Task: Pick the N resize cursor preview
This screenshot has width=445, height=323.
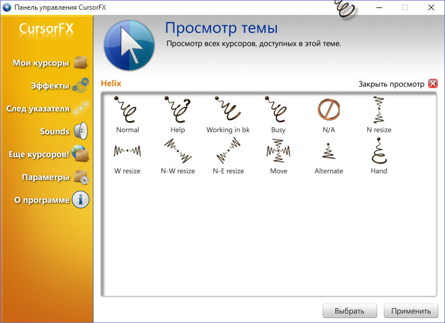Action: pyautogui.click(x=379, y=109)
